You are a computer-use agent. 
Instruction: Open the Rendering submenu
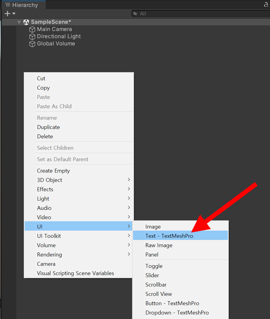(x=79, y=255)
